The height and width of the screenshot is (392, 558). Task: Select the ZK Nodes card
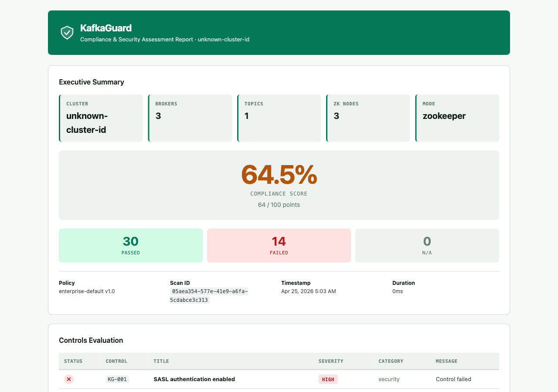tap(368, 118)
